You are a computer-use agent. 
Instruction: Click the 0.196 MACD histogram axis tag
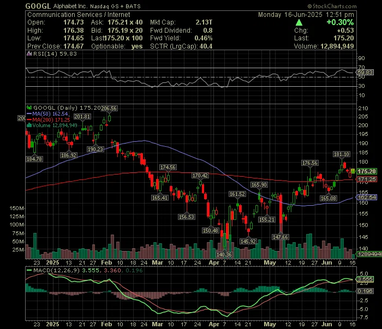(365, 291)
